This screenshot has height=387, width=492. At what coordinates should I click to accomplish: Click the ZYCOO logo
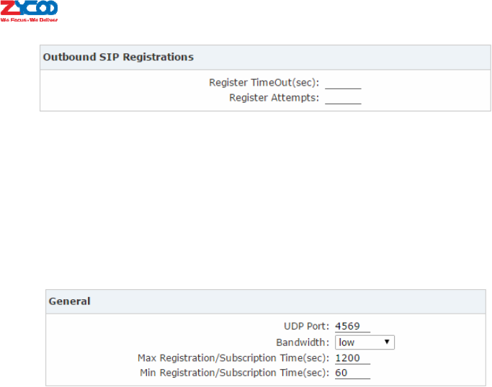[29, 8]
